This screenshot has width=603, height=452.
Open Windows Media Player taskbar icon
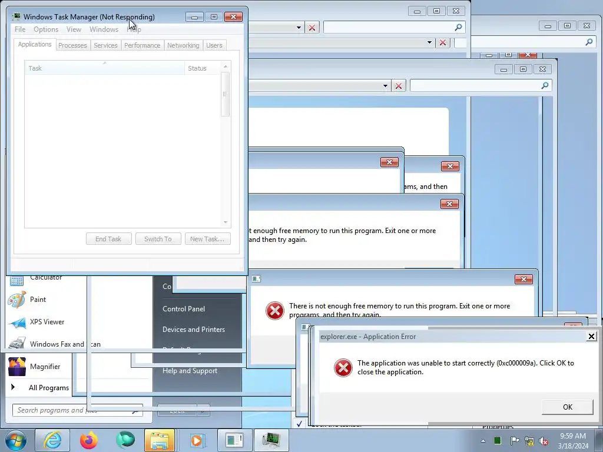(197, 440)
